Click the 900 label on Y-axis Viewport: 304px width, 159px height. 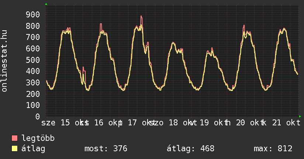(33, 14)
